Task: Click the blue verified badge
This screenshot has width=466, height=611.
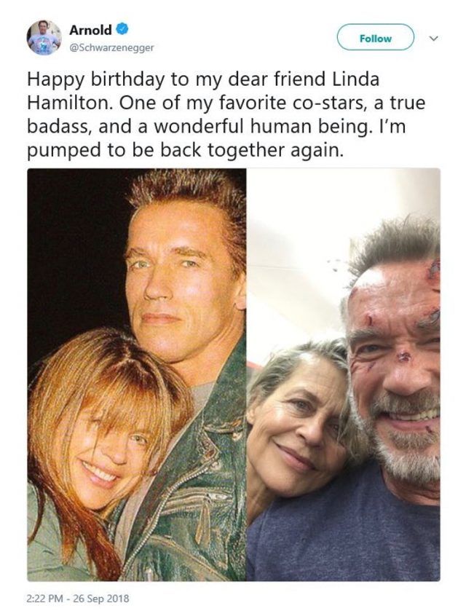Action: click(x=122, y=29)
